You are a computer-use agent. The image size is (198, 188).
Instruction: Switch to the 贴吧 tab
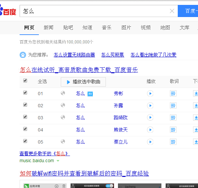click(x=68, y=27)
